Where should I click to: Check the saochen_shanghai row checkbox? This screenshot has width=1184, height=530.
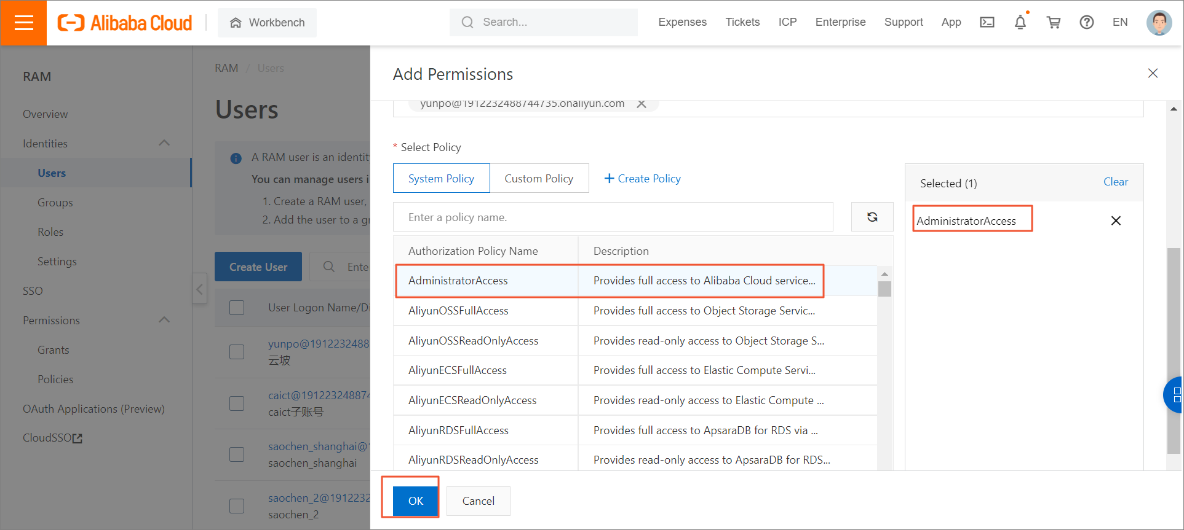point(237,454)
